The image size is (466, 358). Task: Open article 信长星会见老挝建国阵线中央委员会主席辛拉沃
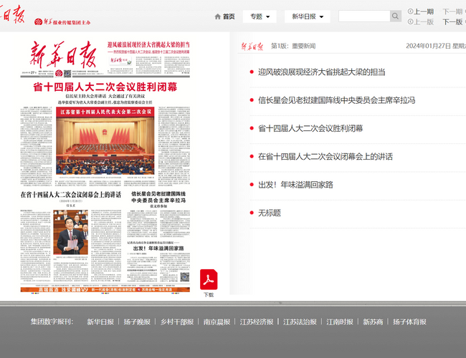(336, 100)
